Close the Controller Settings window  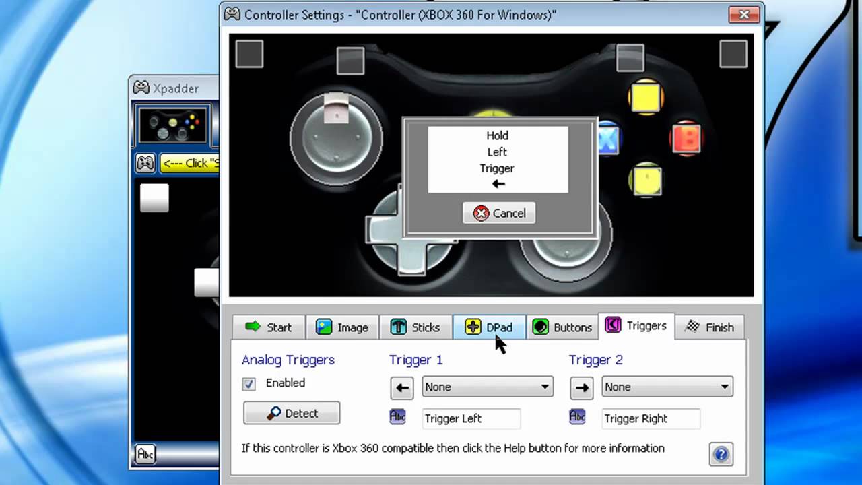(x=744, y=13)
